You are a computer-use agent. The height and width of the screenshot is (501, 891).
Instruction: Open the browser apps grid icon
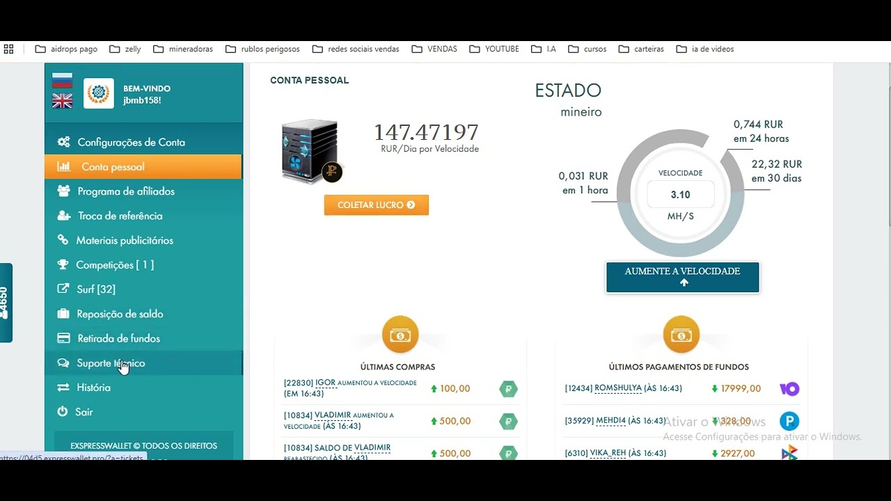9,49
